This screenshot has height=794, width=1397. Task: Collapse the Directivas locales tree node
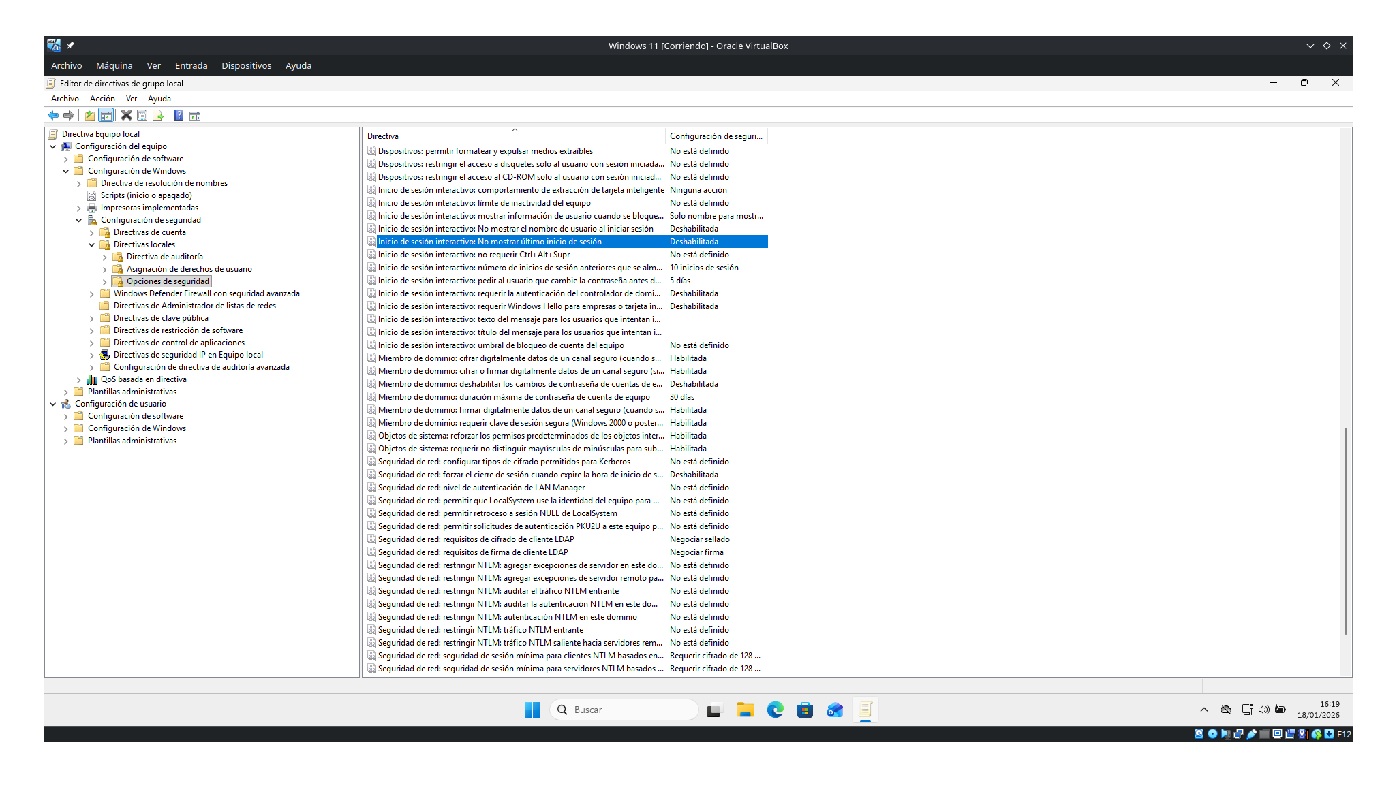tap(92, 244)
